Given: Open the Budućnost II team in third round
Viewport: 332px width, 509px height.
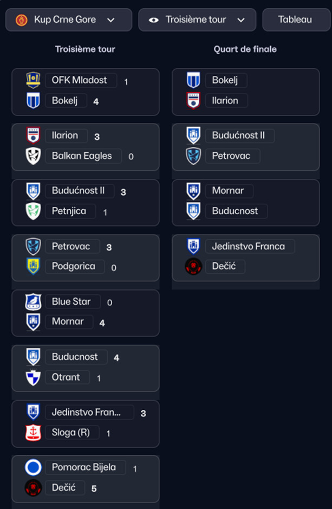Looking at the screenshot, I should (x=79, y=191).
